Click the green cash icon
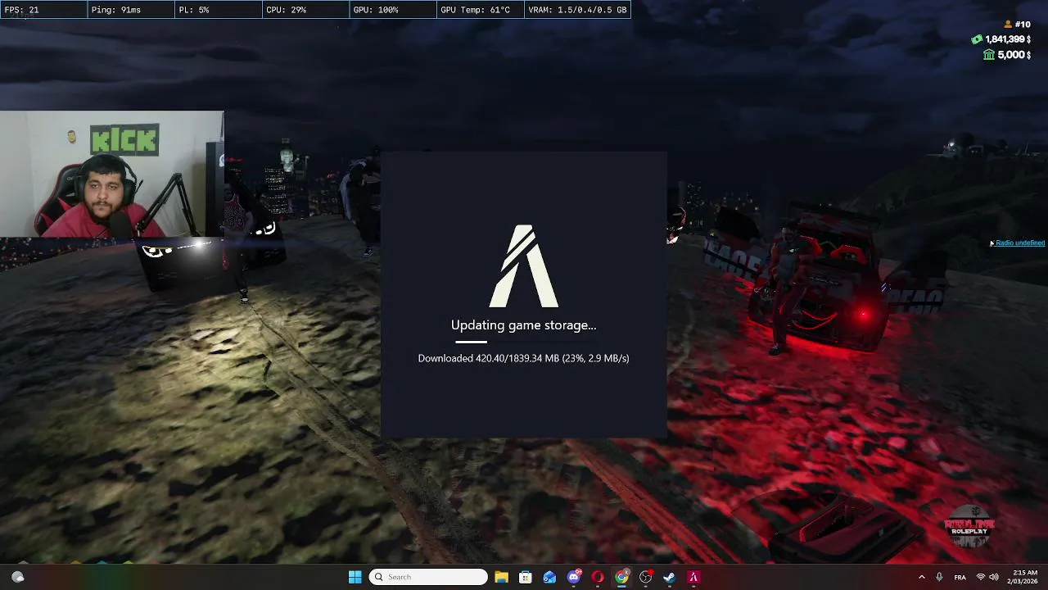The image size is (1048, 590). click(977, 39)
